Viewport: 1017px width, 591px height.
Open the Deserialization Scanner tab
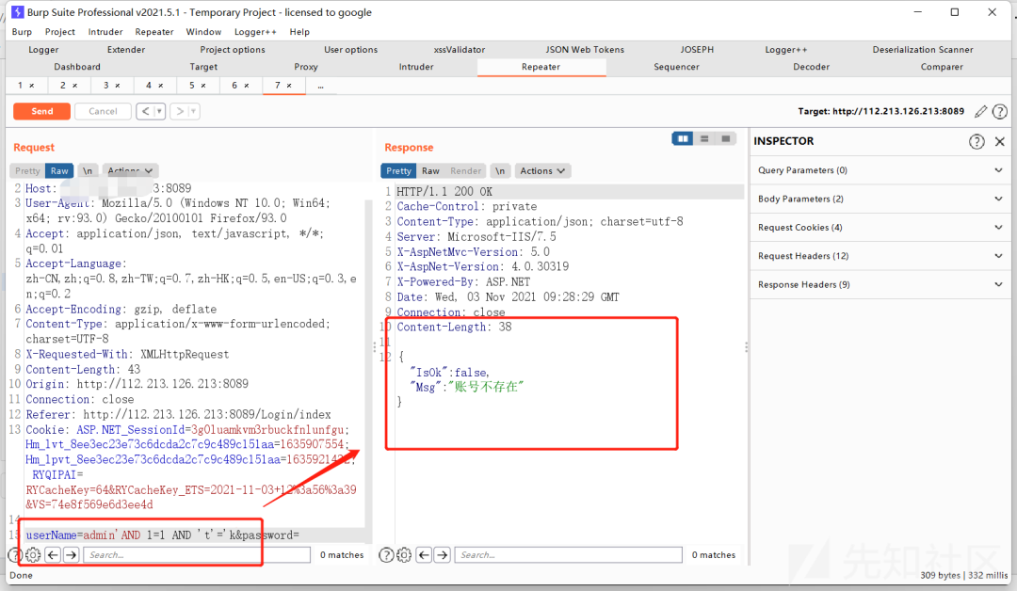(x=923, y=49)
